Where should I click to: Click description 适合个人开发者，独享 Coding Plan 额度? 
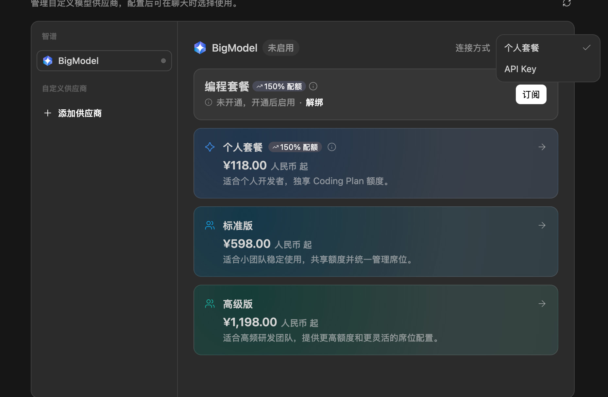[306, 181]
